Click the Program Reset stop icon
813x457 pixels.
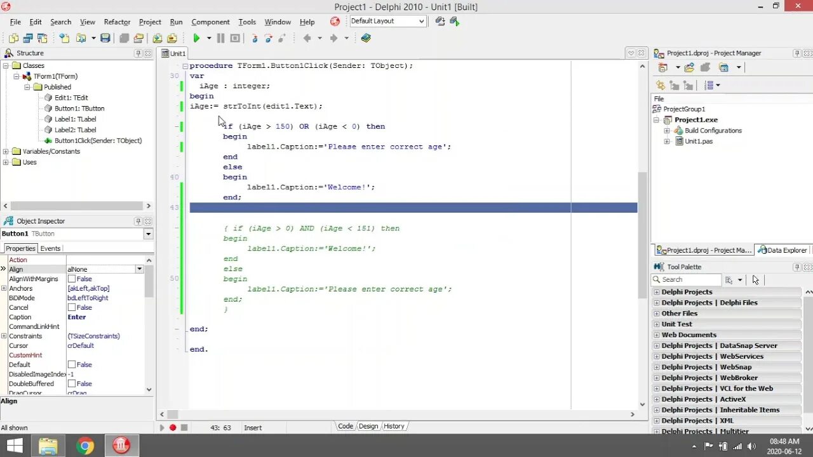[235, 38]
